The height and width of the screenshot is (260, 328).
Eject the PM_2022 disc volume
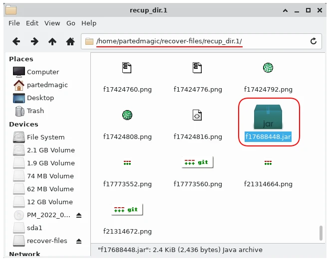pos(79,215)
